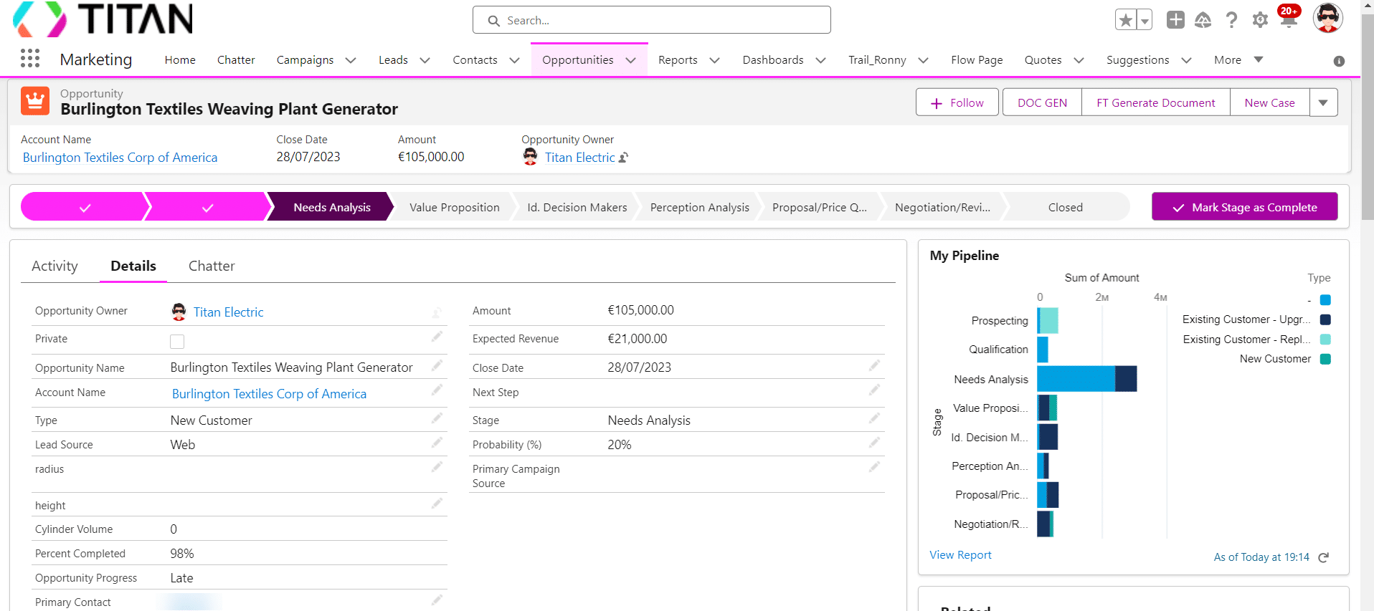
Task: Click the Favorites star icon
Action: pyautogui.click(x=1126, y=20)
